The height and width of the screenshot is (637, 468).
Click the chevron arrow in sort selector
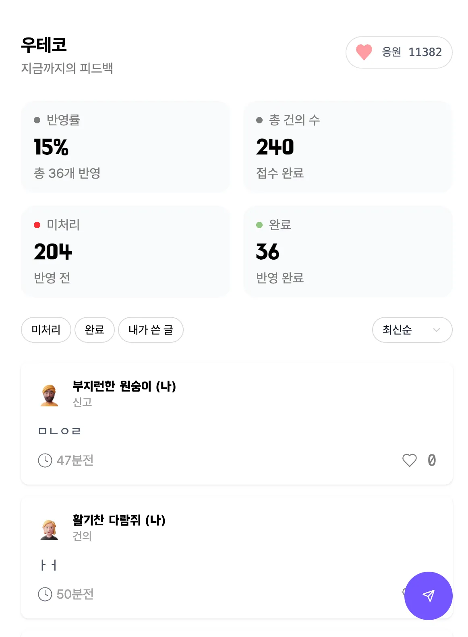[x=436, y=330]
